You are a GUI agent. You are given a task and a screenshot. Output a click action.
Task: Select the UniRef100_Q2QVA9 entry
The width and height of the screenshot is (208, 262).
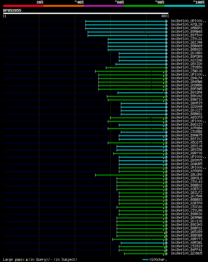(x=187, y=107)
